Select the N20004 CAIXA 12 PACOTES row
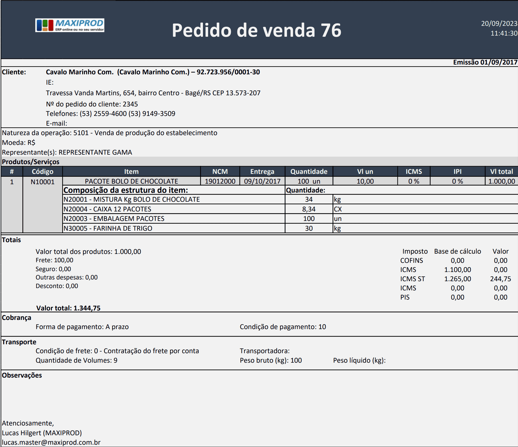The width and height of the screenshot is (518, 447). 290,209
